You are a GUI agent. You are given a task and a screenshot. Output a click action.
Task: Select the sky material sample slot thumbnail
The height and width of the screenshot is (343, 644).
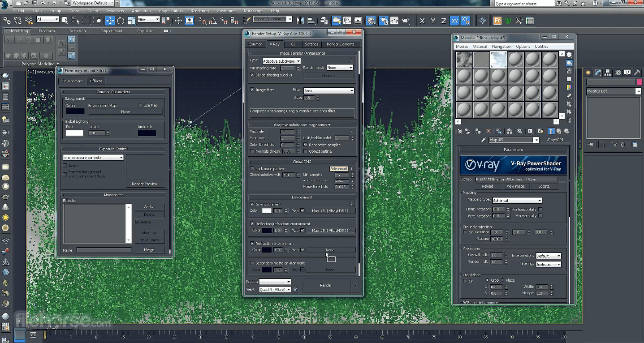point(498,60)
